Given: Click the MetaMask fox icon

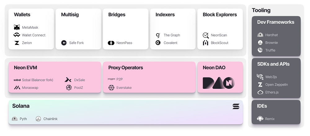Looking at the screenshot, I should coord(17,27).
